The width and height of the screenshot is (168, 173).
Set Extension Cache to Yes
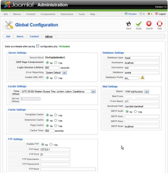(x=56, y=120)
